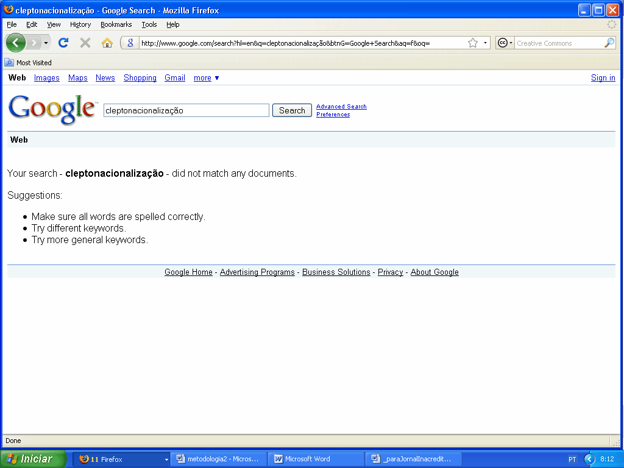The height and width of the screenshot is (468, 624).
Task: Open the View menu
Action: pos(54,24)
